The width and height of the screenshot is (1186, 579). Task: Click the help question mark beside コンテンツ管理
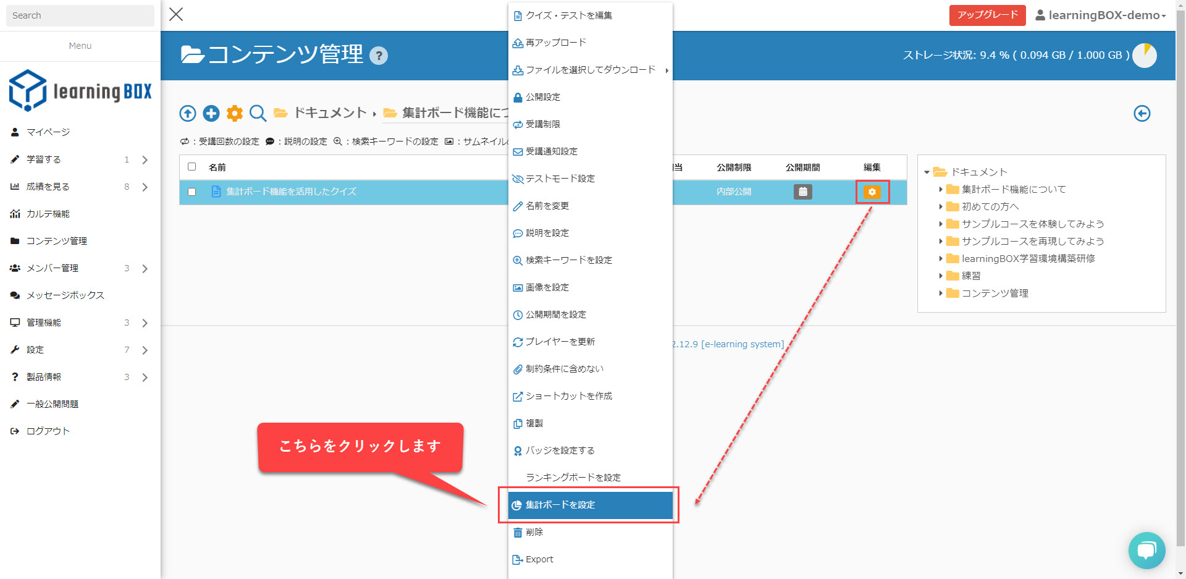click(378, 56)
